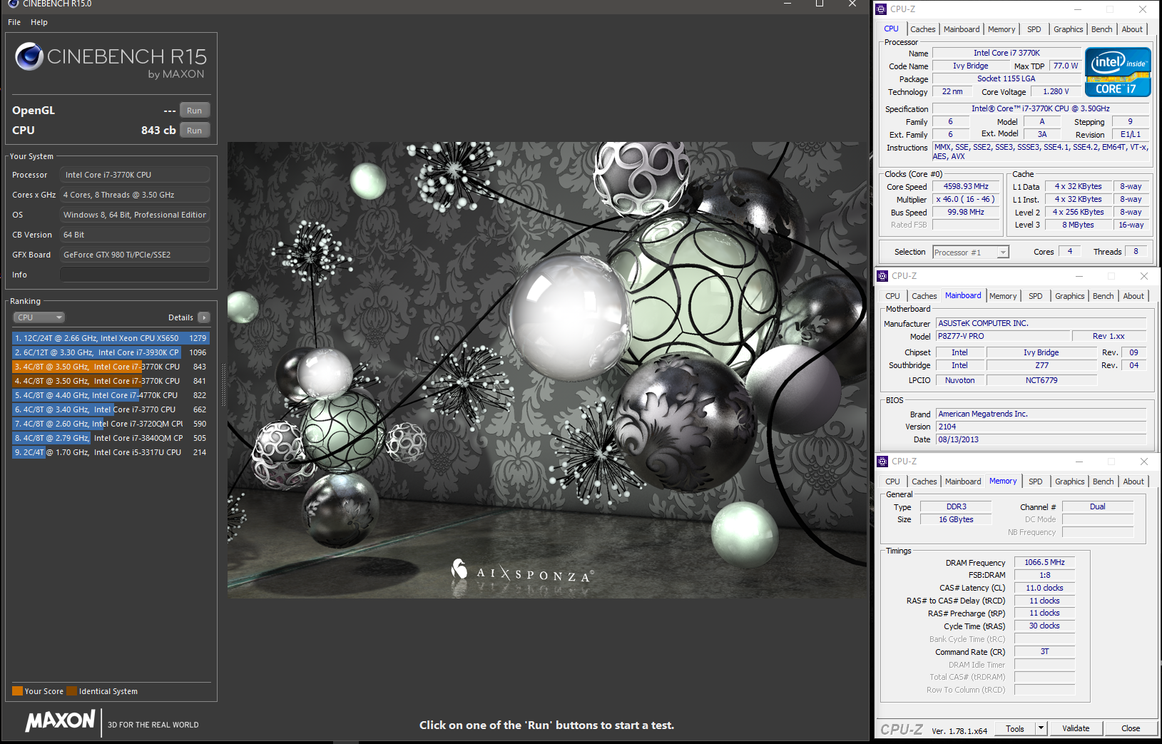Open CPU tab in Mainboard CPU-Z window
The height and width of the screenshot is (744, 1162).
pyautogui.click(x=892, y=296)
